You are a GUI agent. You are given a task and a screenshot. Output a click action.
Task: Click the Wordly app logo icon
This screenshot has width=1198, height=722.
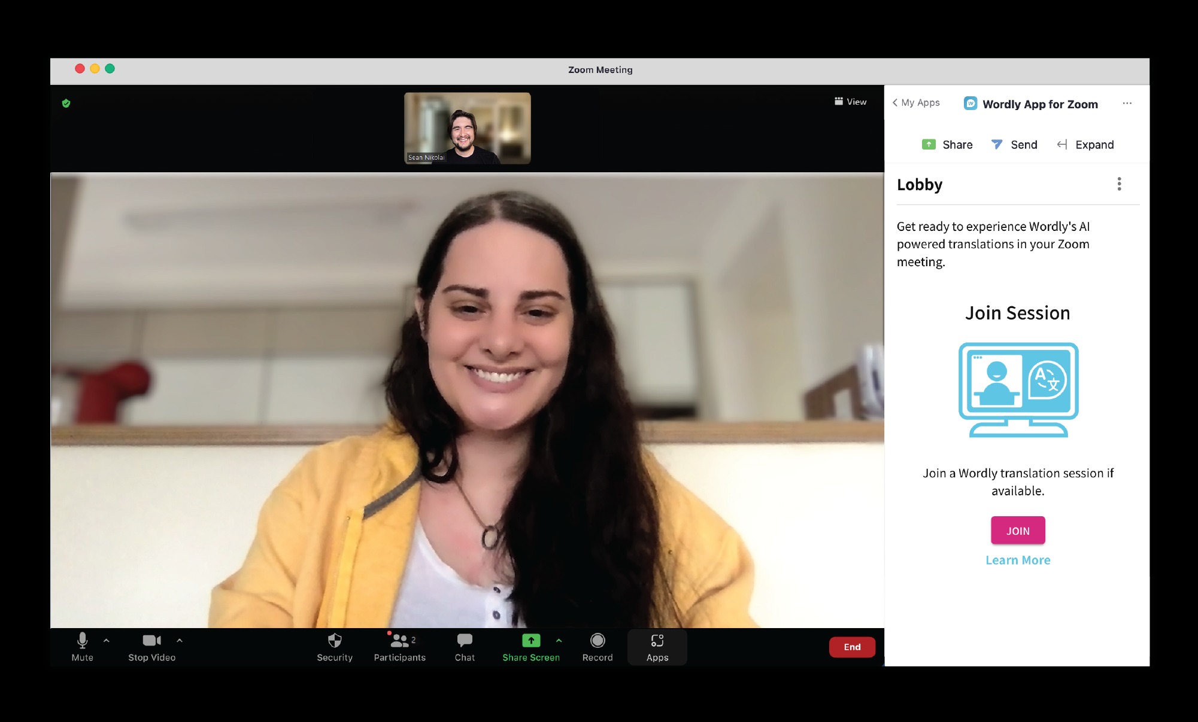click(x=970, y=103)
